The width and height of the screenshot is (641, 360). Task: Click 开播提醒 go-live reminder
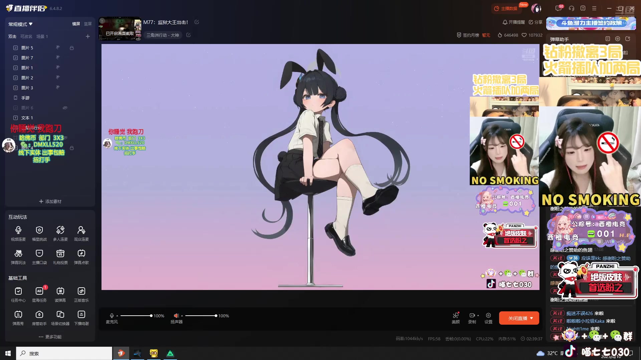(x=514, y=22)
